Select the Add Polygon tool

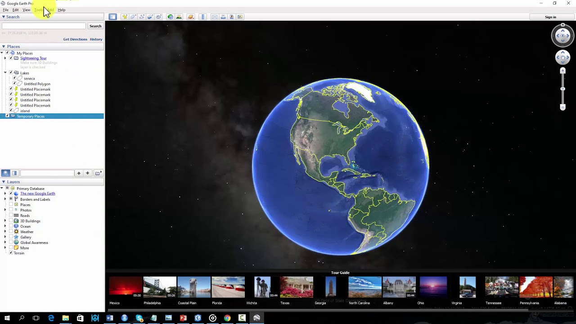tap(133, 17)
